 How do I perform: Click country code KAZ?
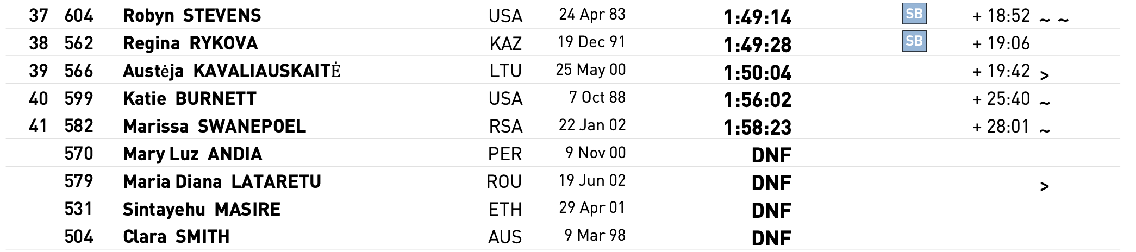pos(505,44)
